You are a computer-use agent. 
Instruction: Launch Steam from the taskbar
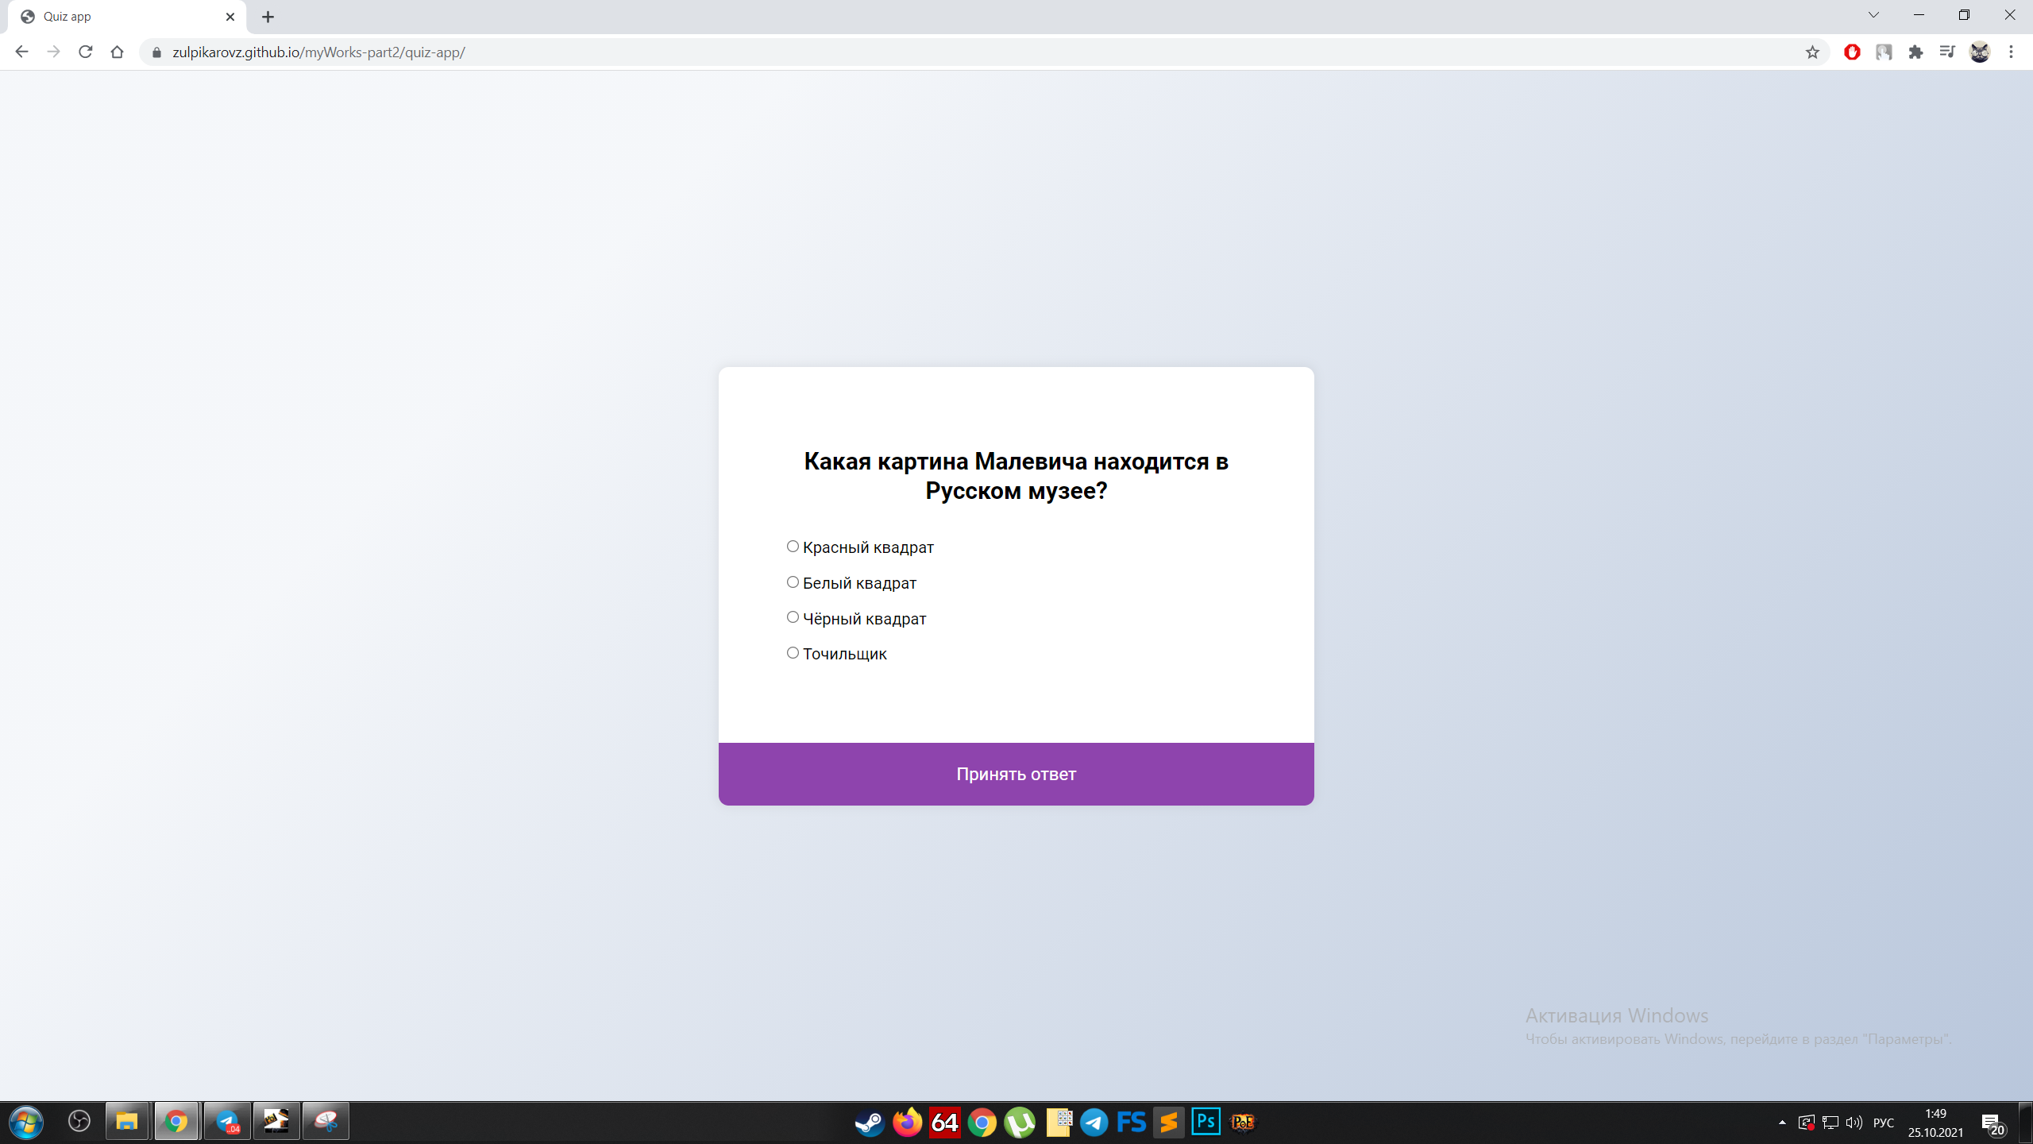coord(868,1122)
